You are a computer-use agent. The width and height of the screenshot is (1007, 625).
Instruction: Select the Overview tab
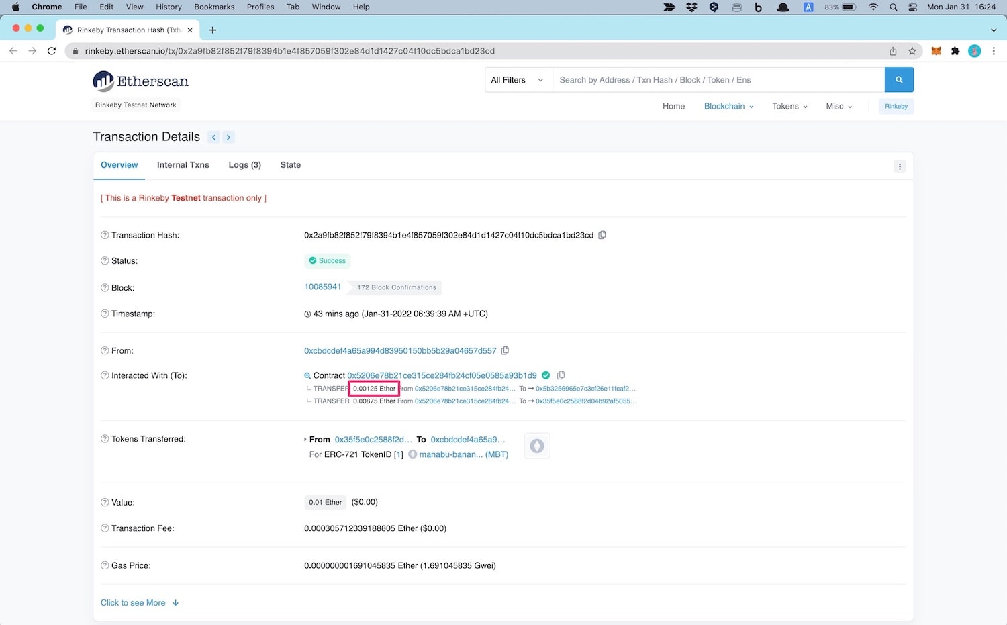[x=119, y=165]
